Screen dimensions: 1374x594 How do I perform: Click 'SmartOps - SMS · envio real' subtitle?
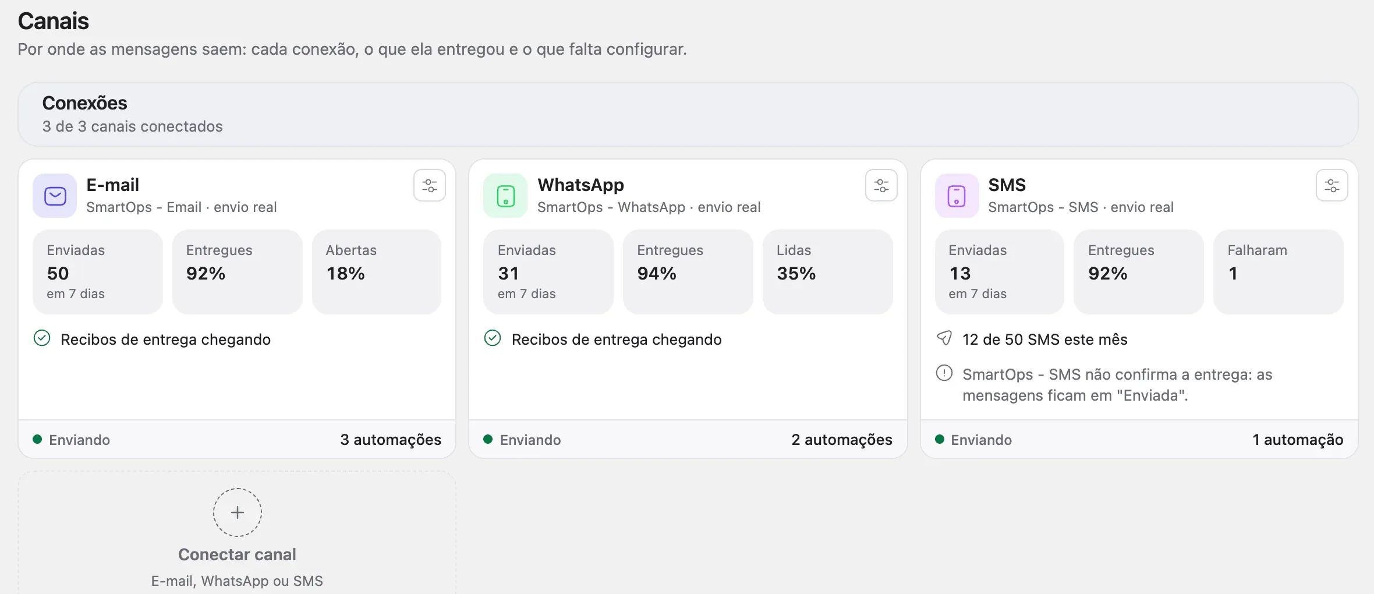(x=1081, y=207)
